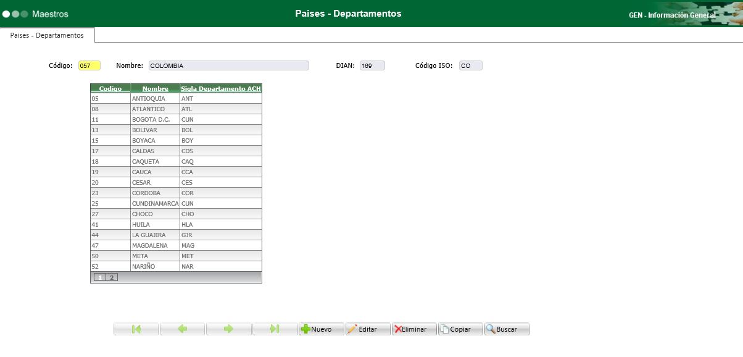
Task: Click the code cell 25
Action: (x=110, y=203)
